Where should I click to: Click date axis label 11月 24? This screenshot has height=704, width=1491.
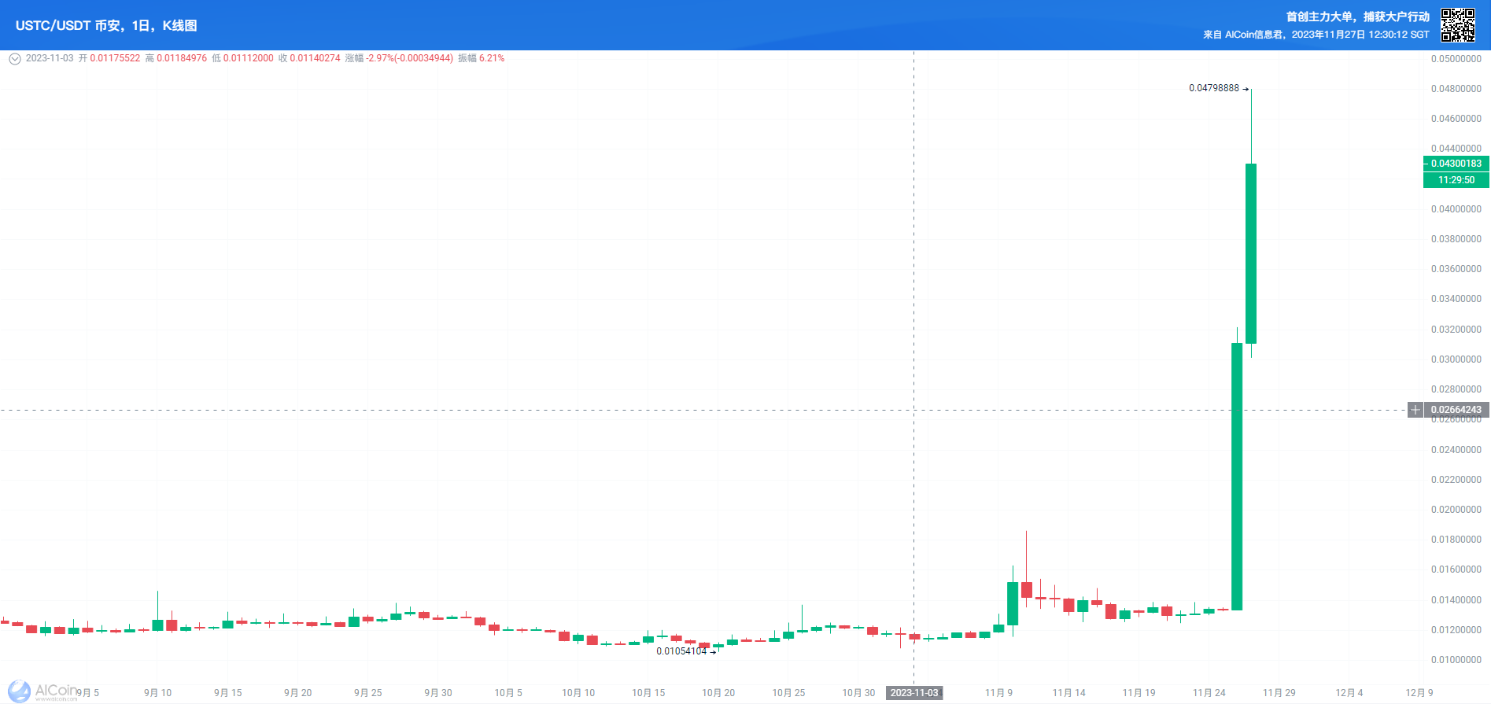tap(1209, 693)
